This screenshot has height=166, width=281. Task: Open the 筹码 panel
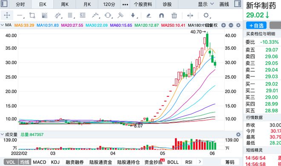230,162
